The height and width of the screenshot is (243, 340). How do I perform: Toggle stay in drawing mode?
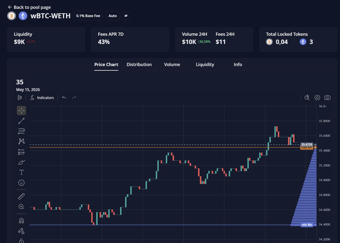click(22, 231)
